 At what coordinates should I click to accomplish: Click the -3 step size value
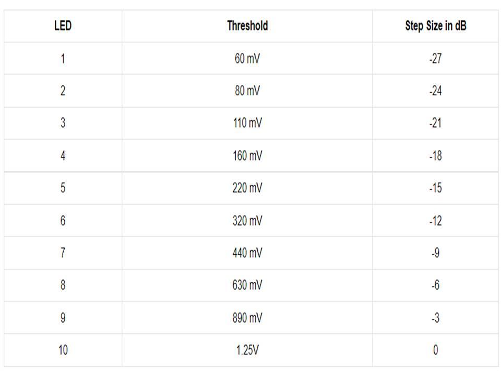(x=435, y=318)
